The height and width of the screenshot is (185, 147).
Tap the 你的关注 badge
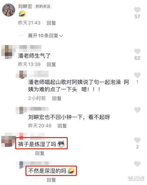tap(43, 6)
